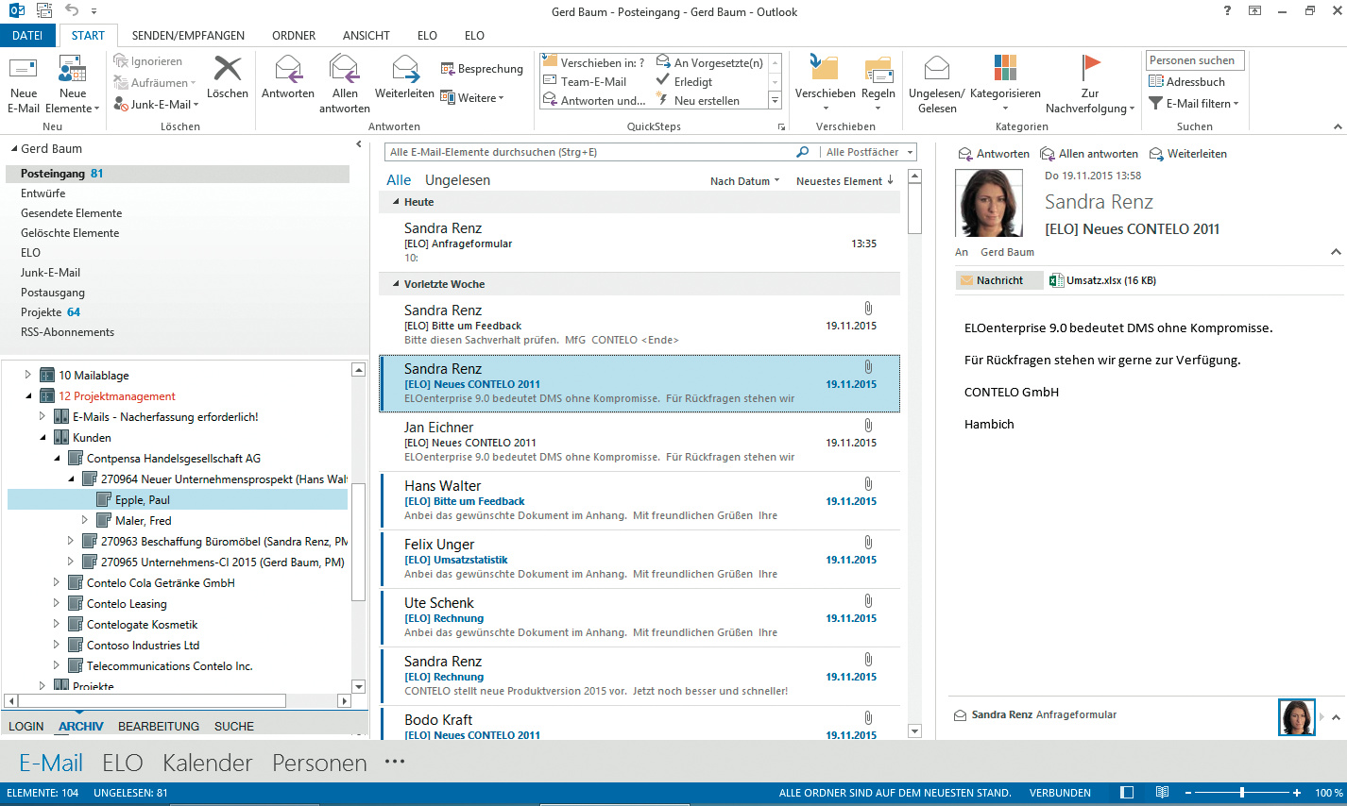Click the Antworten reply icon in ribbon

pyautogui.click(x=287, y=70)
